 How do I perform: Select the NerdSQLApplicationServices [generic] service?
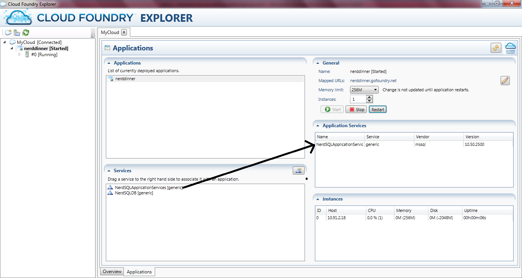click(x=149, y=187)
